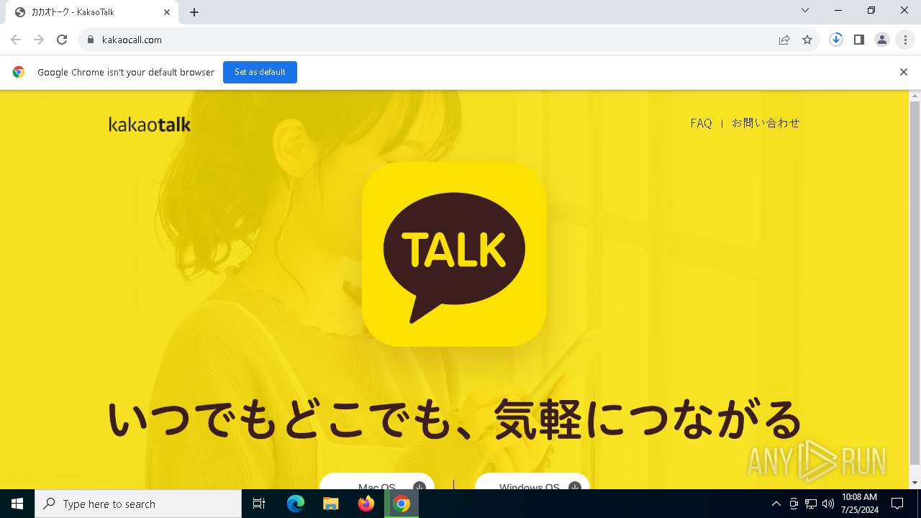921x518 pixels.
Task: Click the kakaotalk logo in the header
Action: (150, 124)
